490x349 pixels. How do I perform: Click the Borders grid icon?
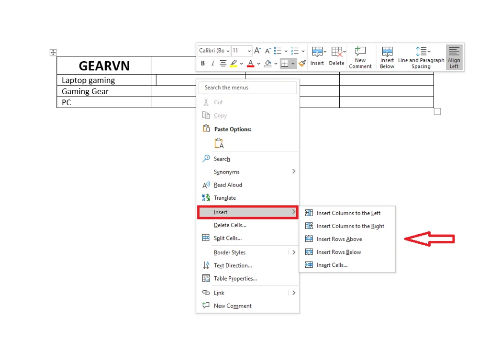(285, 64)
